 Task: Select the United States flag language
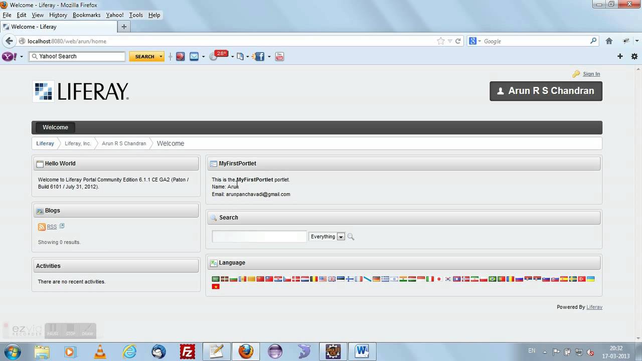323,279
